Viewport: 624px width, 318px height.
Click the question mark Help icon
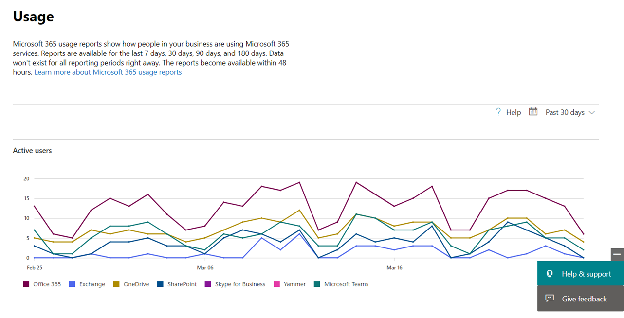[x=498, y=112]
